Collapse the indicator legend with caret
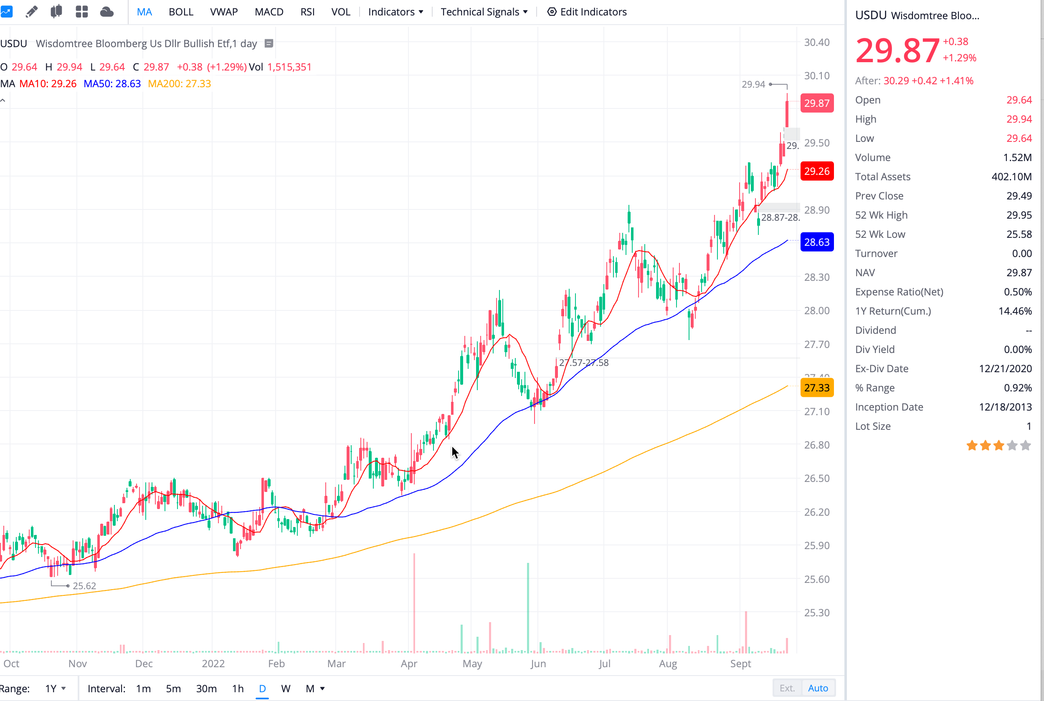 coord(3,101)
